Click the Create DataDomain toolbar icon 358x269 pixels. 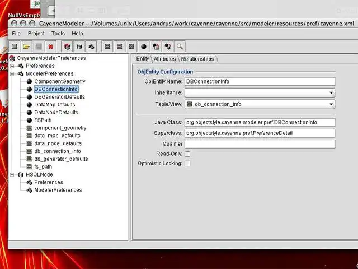67,47
